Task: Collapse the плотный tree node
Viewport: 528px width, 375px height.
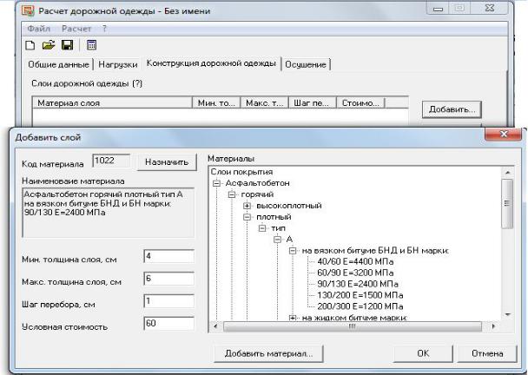Action: point(247,217)
